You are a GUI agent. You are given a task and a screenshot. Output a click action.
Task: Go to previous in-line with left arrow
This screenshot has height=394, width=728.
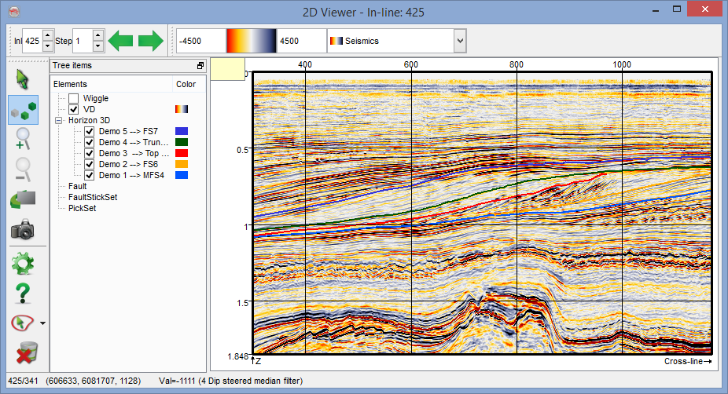[121, 40]
